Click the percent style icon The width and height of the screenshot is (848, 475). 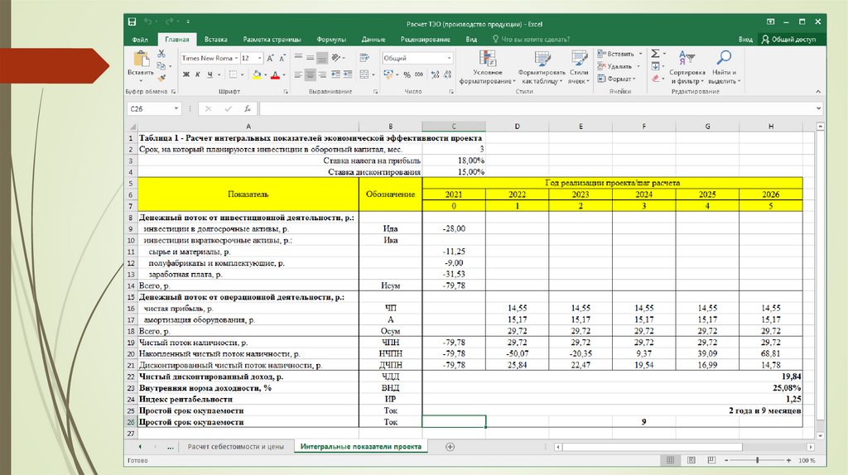coord(406,74)
